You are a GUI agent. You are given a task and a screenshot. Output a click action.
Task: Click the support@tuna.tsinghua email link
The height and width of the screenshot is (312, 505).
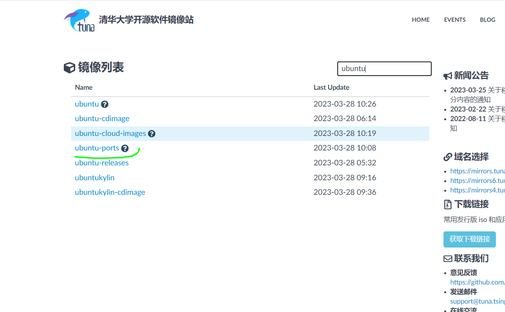[477, 301]
